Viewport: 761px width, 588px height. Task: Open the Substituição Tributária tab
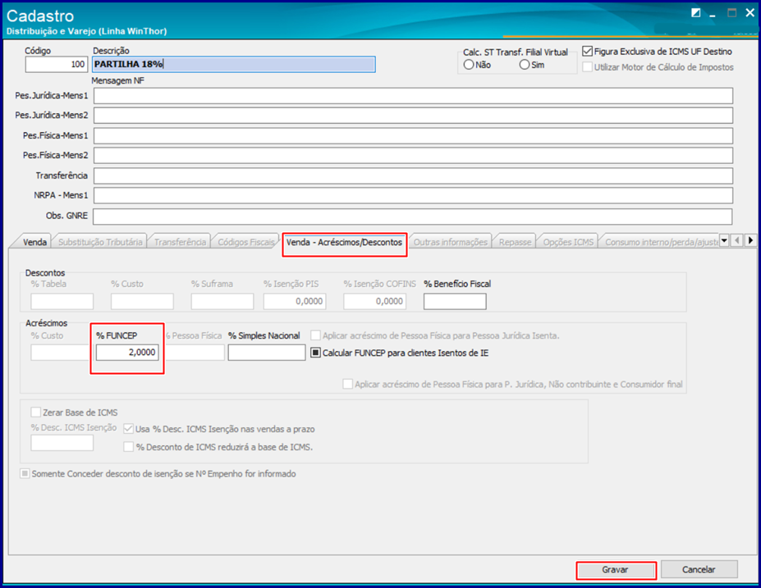click(x=100, y=242)
